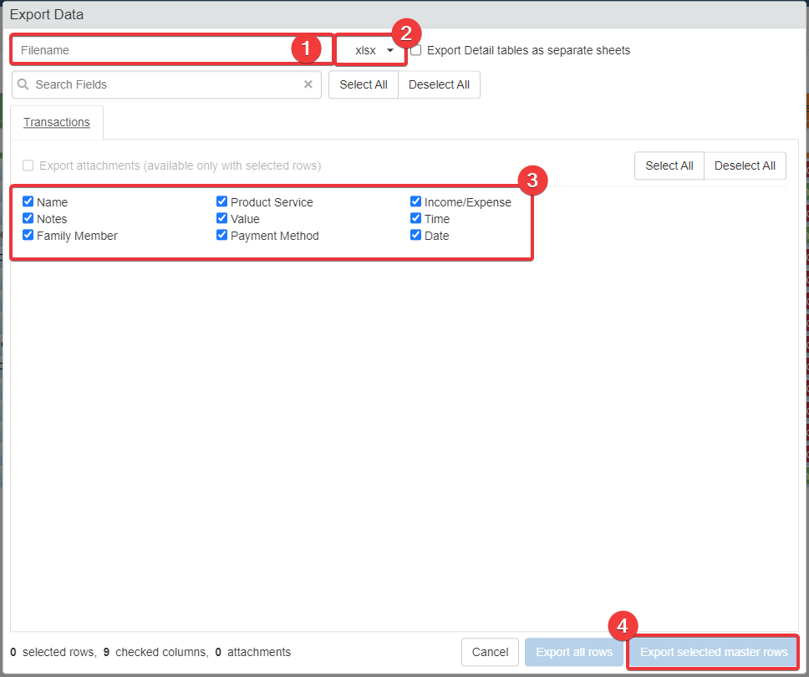Click the magnifier icon in Search Fields
Image resolution: width=809 pixels, height=677 pixels.
click(x=23, y=84)
